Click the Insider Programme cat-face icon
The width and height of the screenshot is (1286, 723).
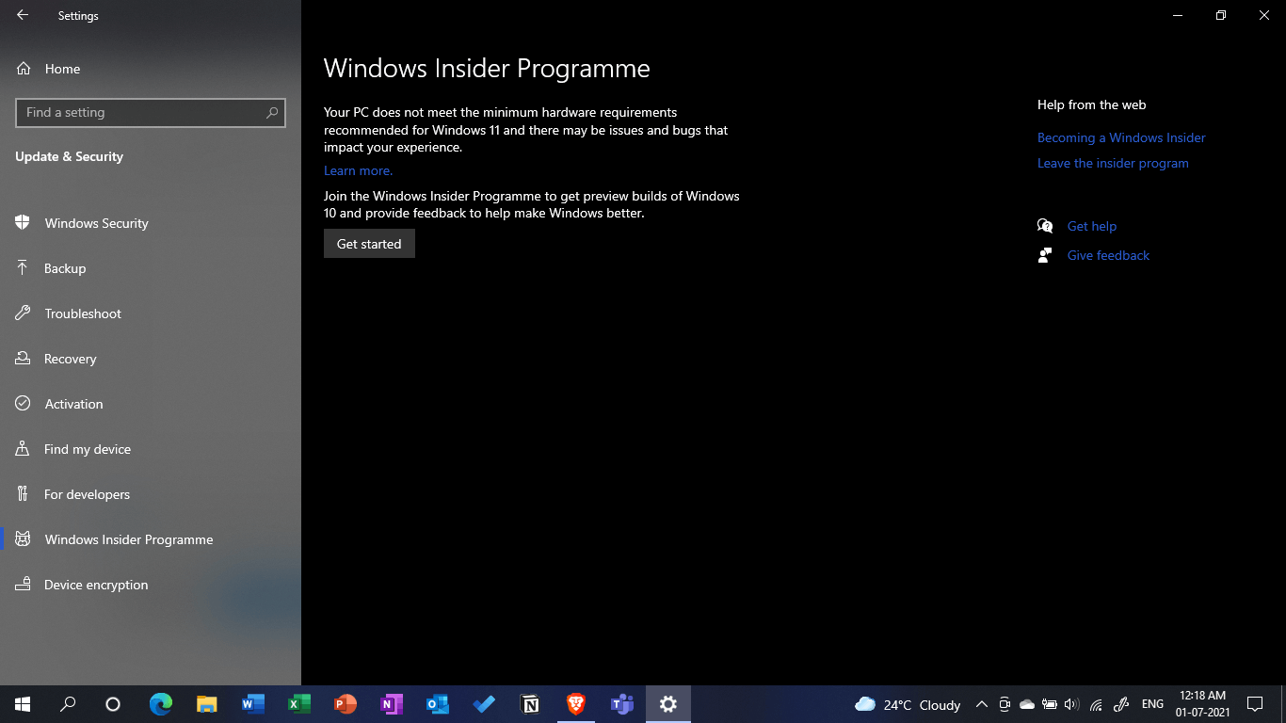(23, 539)
